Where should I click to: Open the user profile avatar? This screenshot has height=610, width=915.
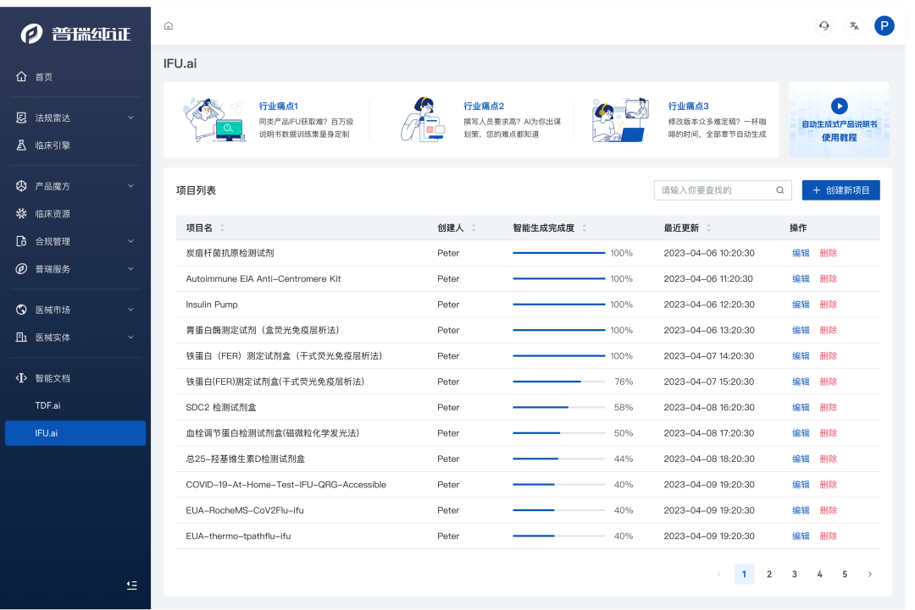[884, 26]
